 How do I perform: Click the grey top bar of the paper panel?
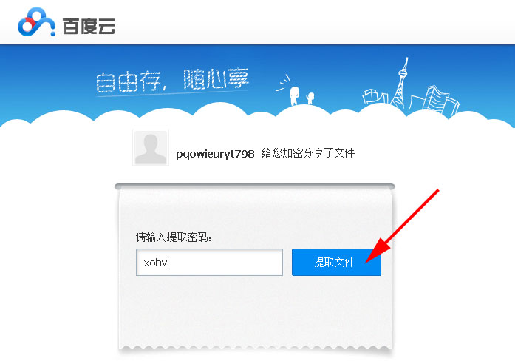[254, 186]
